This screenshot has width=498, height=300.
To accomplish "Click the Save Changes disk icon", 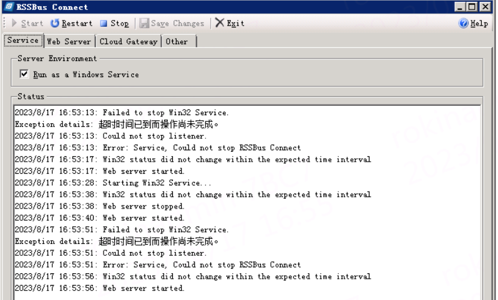I will tap(145, 24).
